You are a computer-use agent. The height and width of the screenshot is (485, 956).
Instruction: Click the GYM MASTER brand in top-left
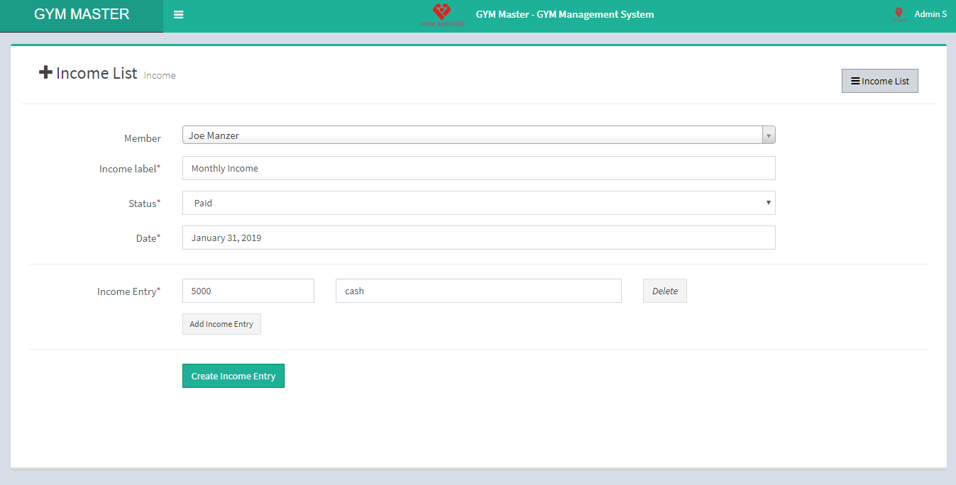(x=82, y=15)
